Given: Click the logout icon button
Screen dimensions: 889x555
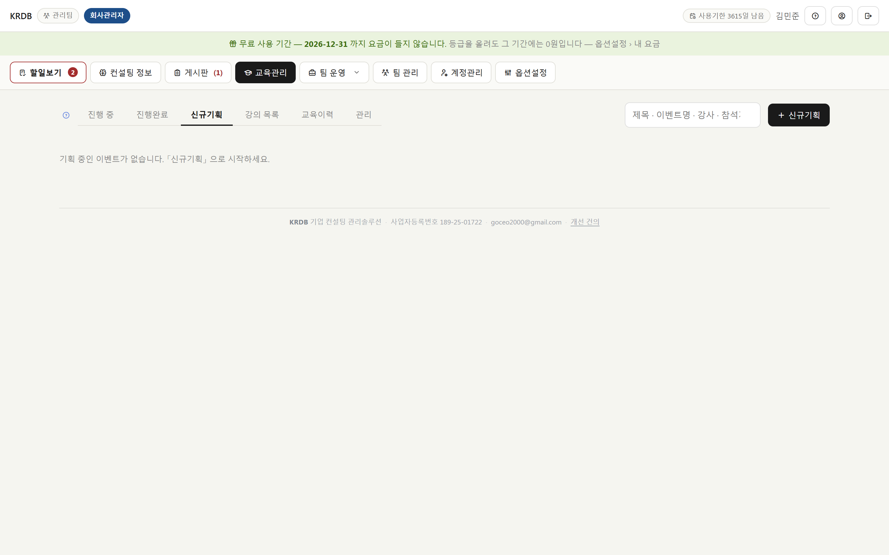Looking at the screenshot, I should pos(868,16).
